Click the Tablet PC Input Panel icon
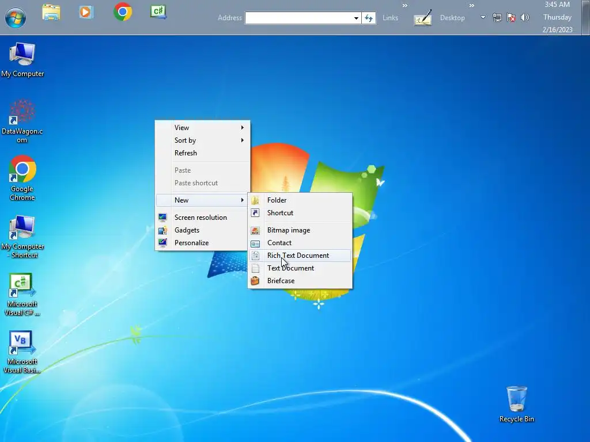The height and width of the screenshot is (442, 590). [x=422, y=18]
